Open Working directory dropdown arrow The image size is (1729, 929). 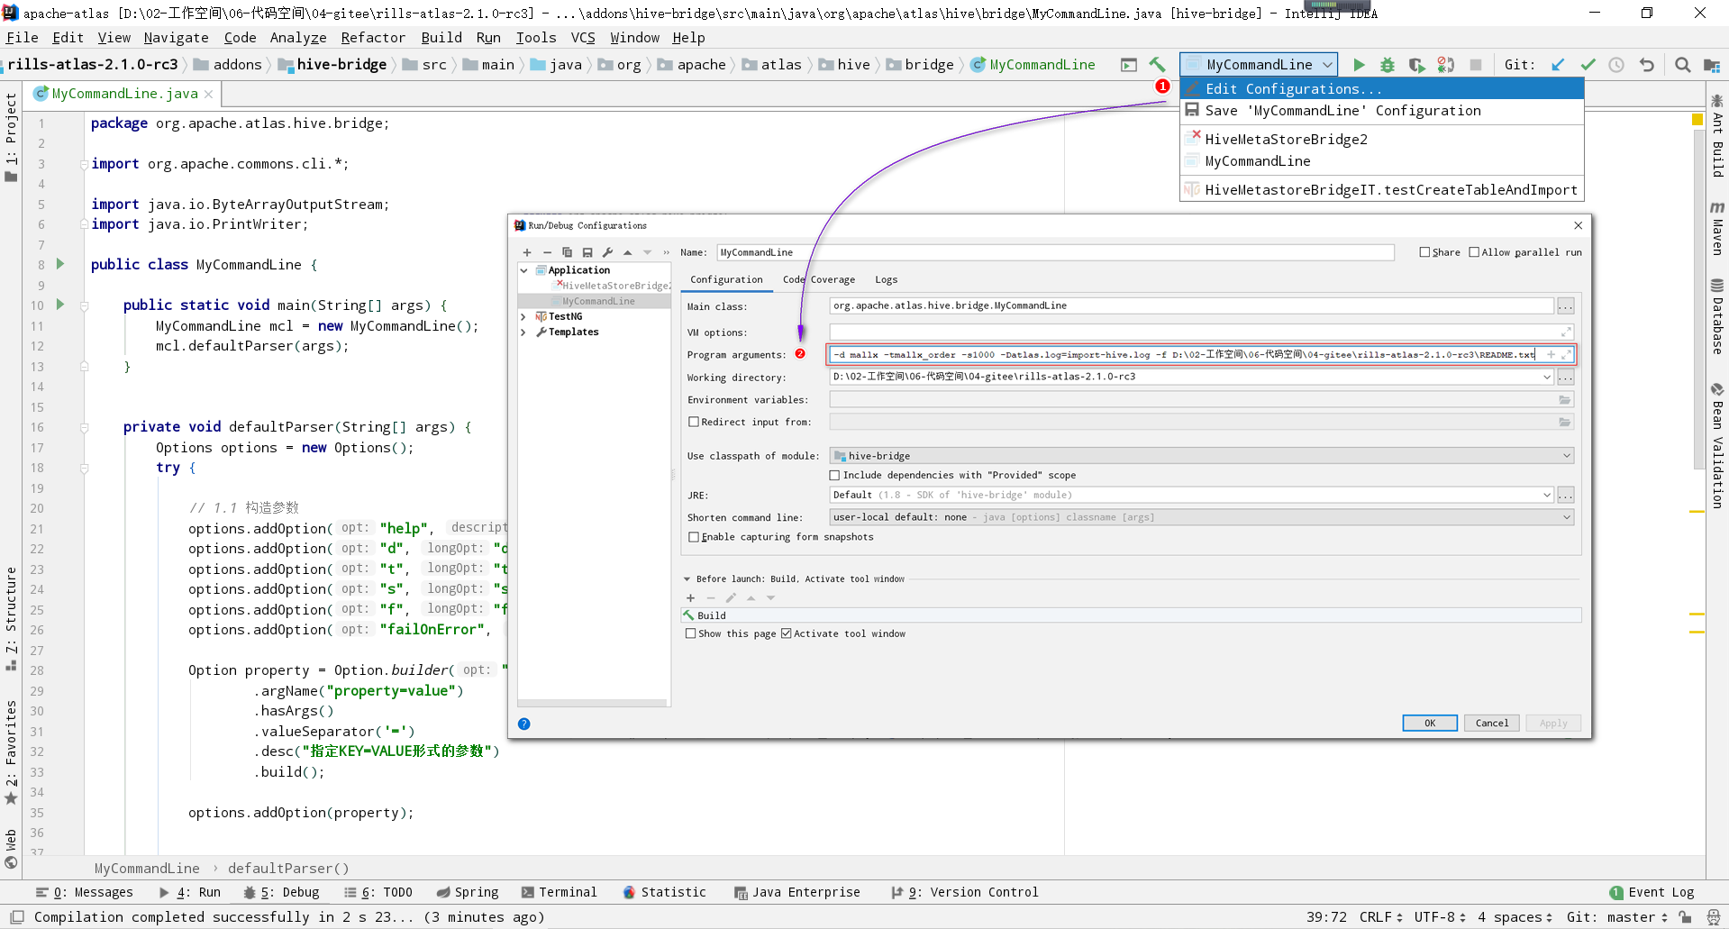[1547, 378]
